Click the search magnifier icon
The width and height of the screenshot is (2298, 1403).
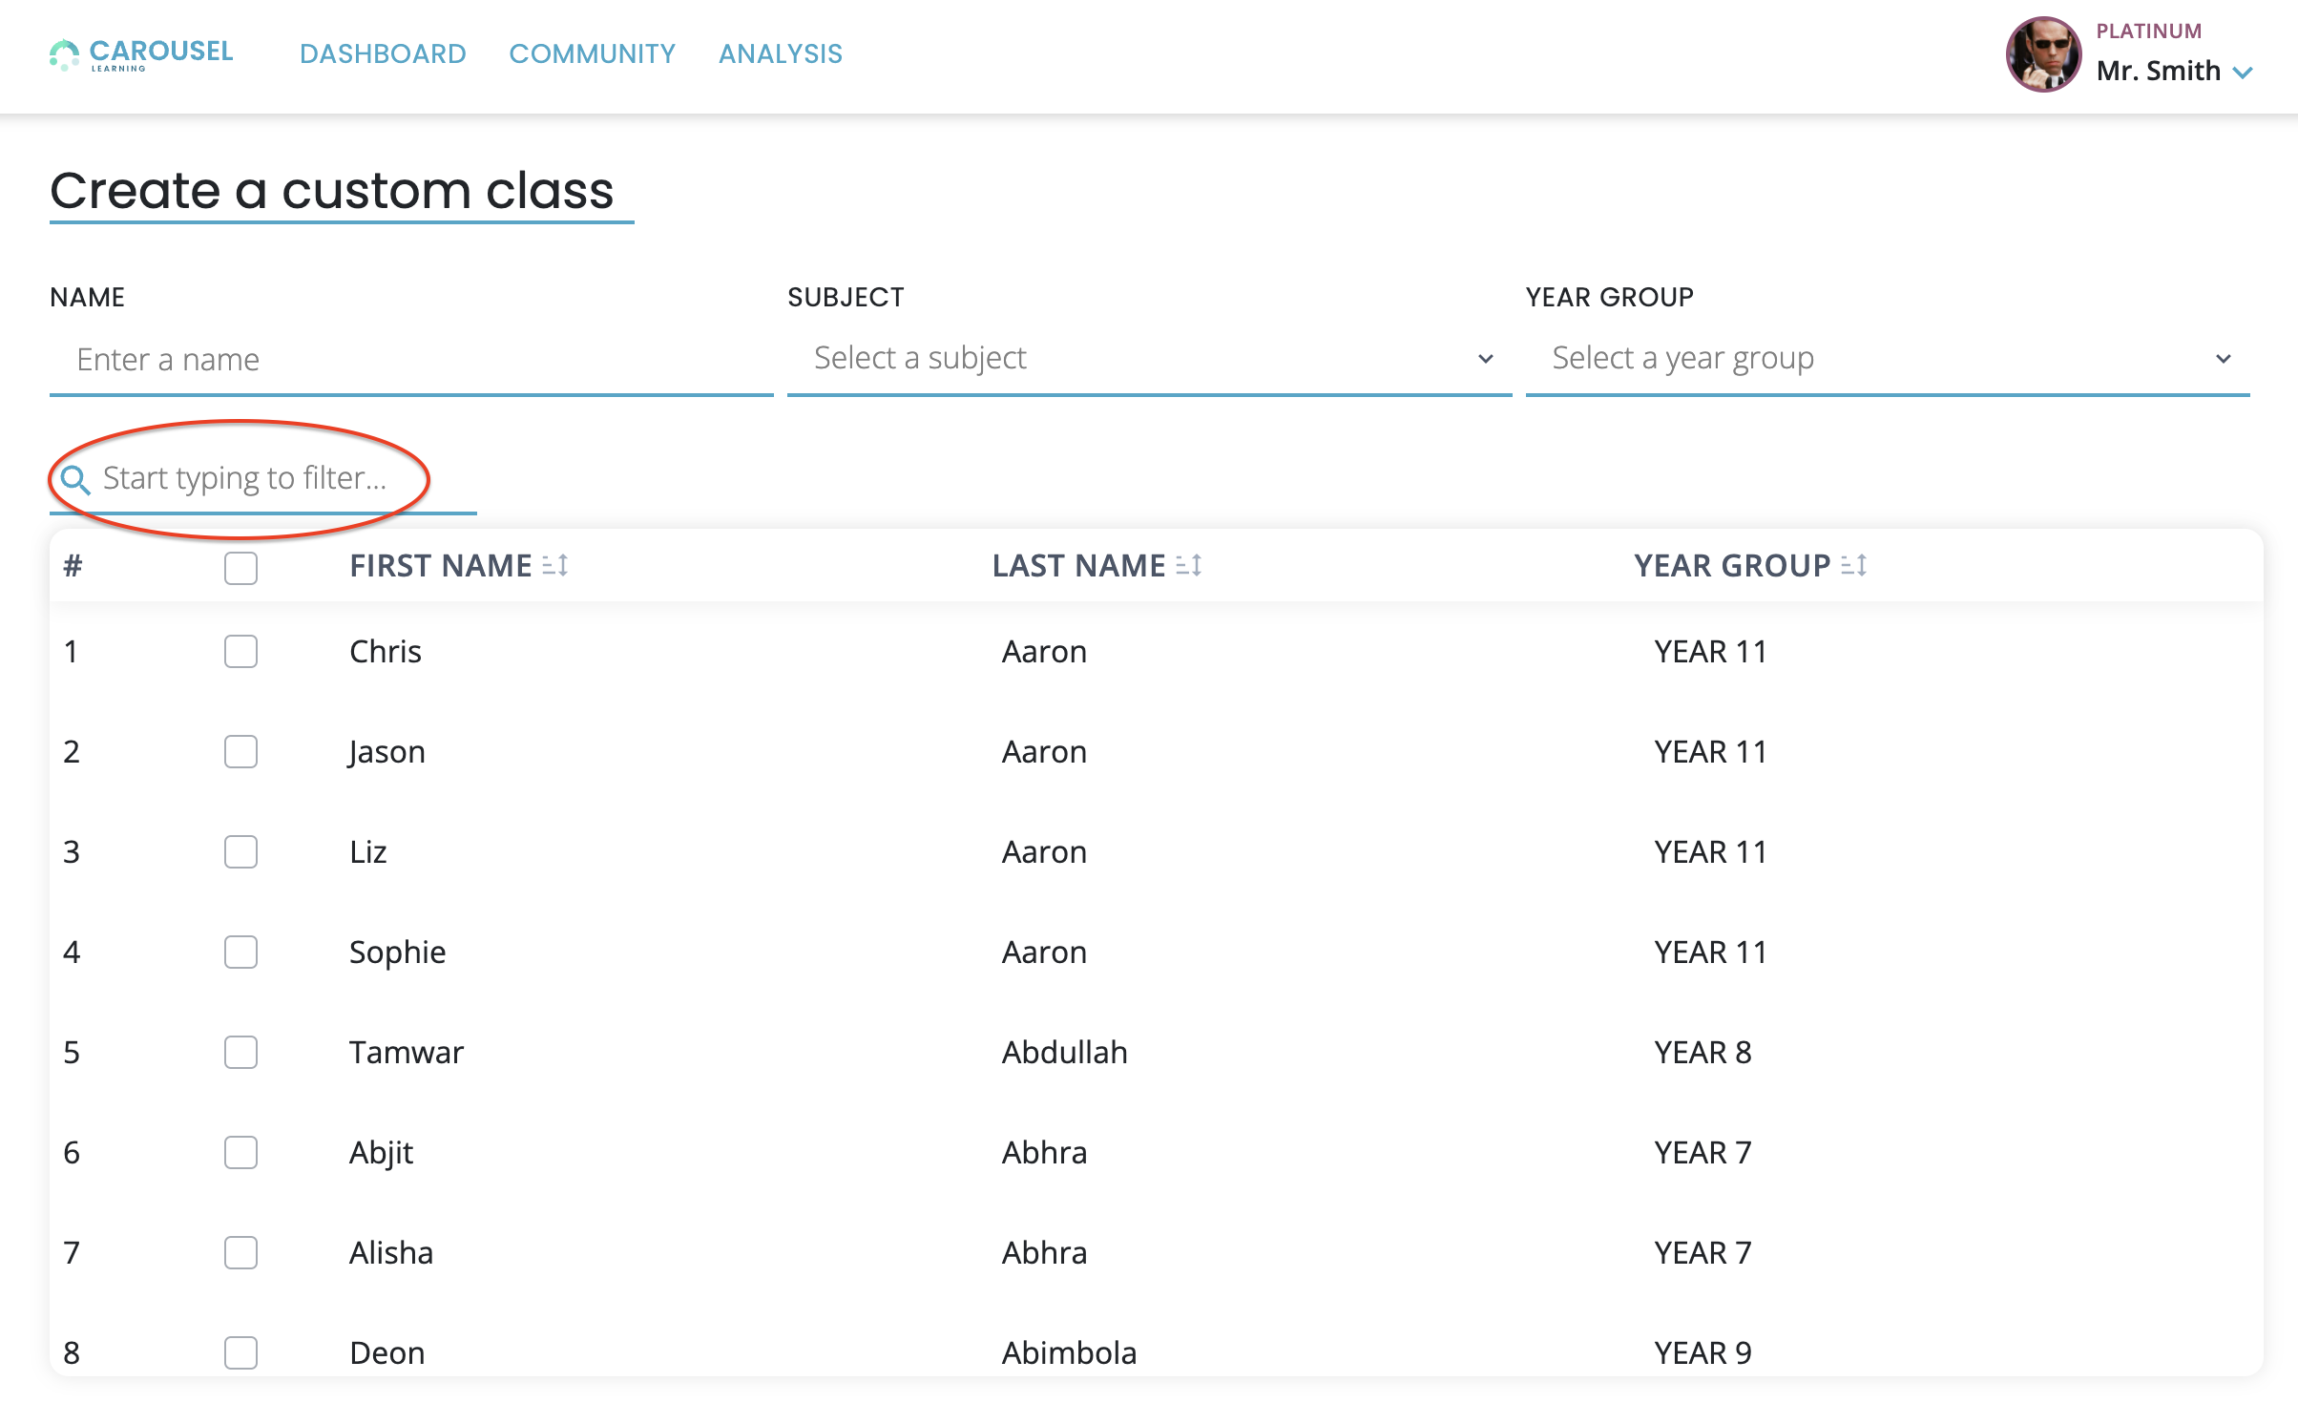tap(75, 479)
